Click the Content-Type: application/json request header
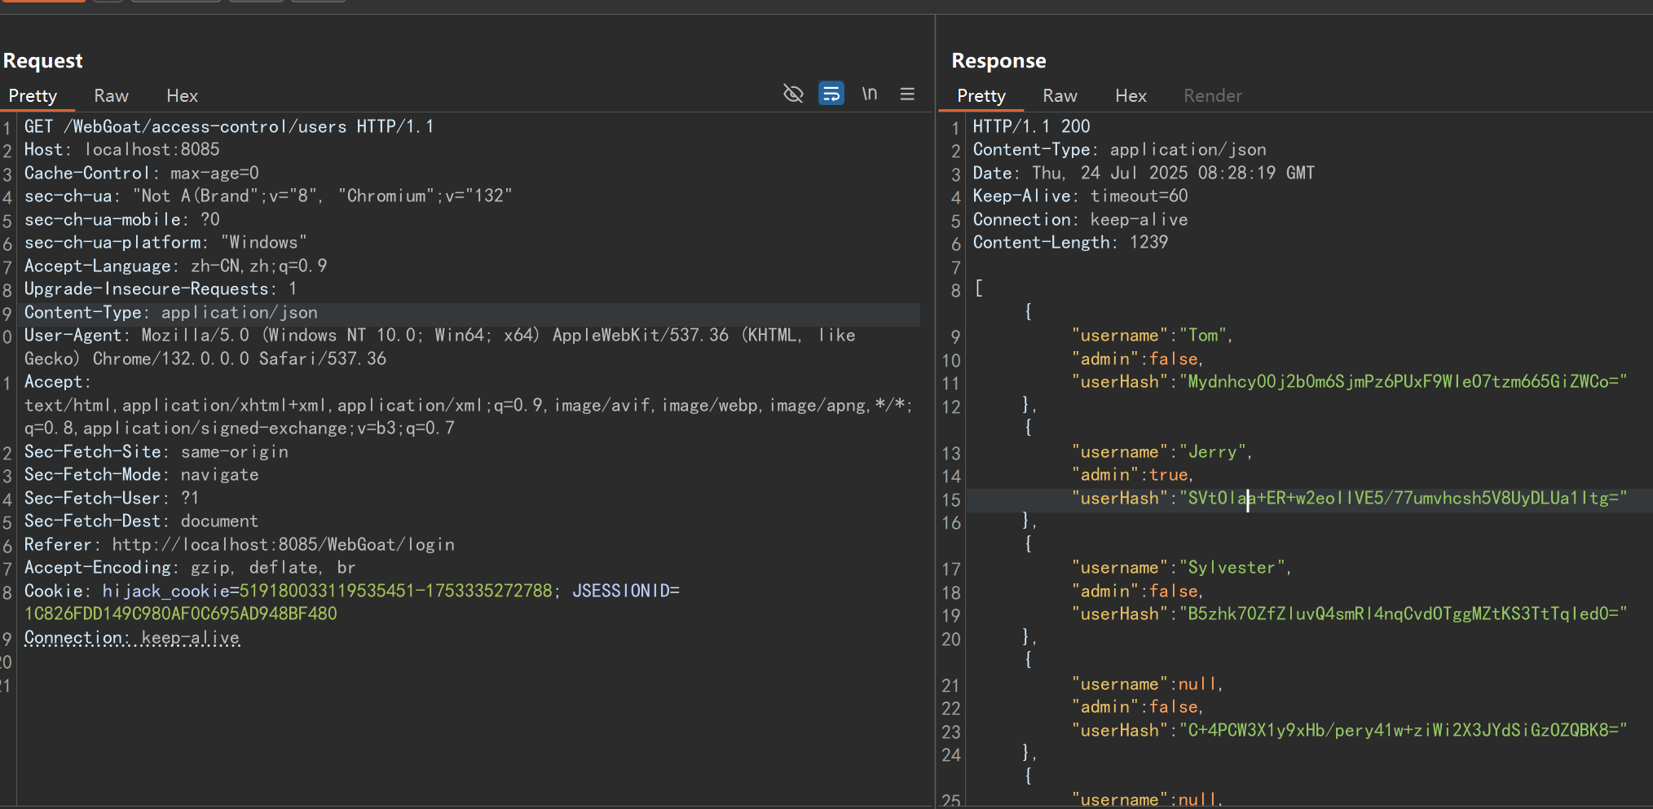Viewport: 1653px width, 809px height. pos(170,313)
